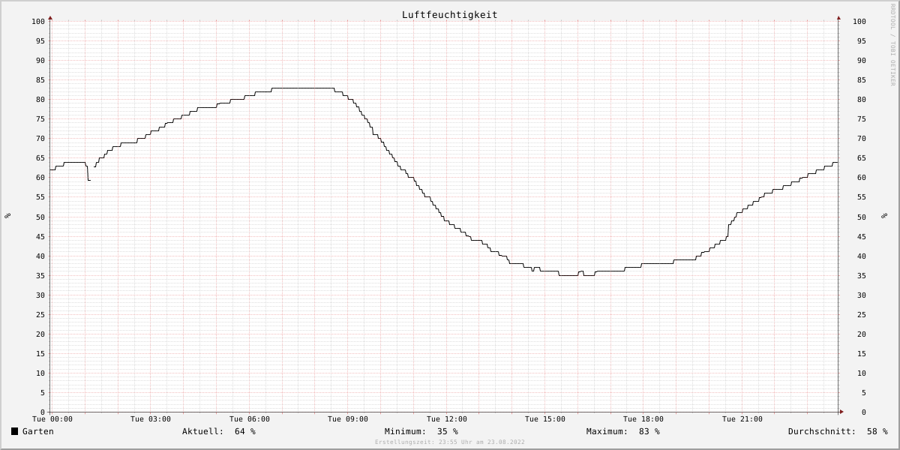Click the 65 label on the left axis
Image resolution: width=900 pixels, height=450 pixels.
[40, 158]
